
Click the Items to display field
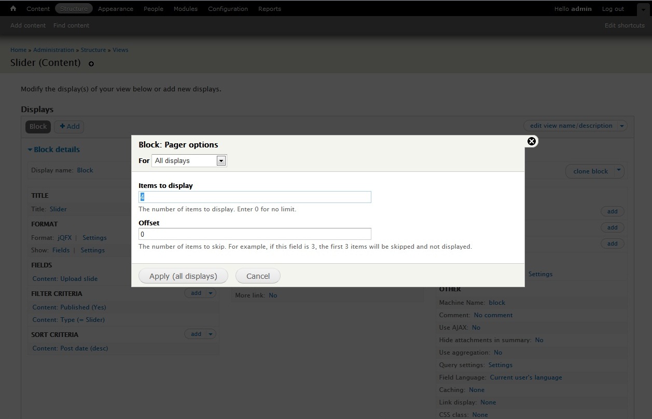pos(255,197)
